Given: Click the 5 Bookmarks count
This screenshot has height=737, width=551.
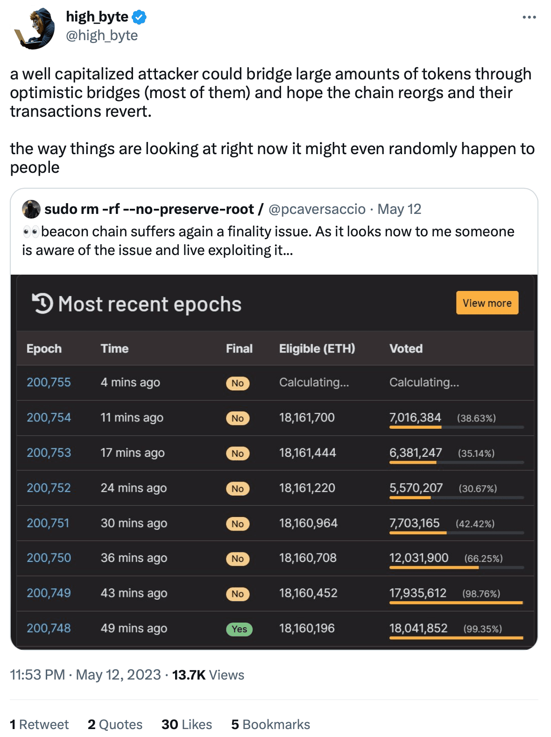Looking at the screenshot, I should 270,724.
